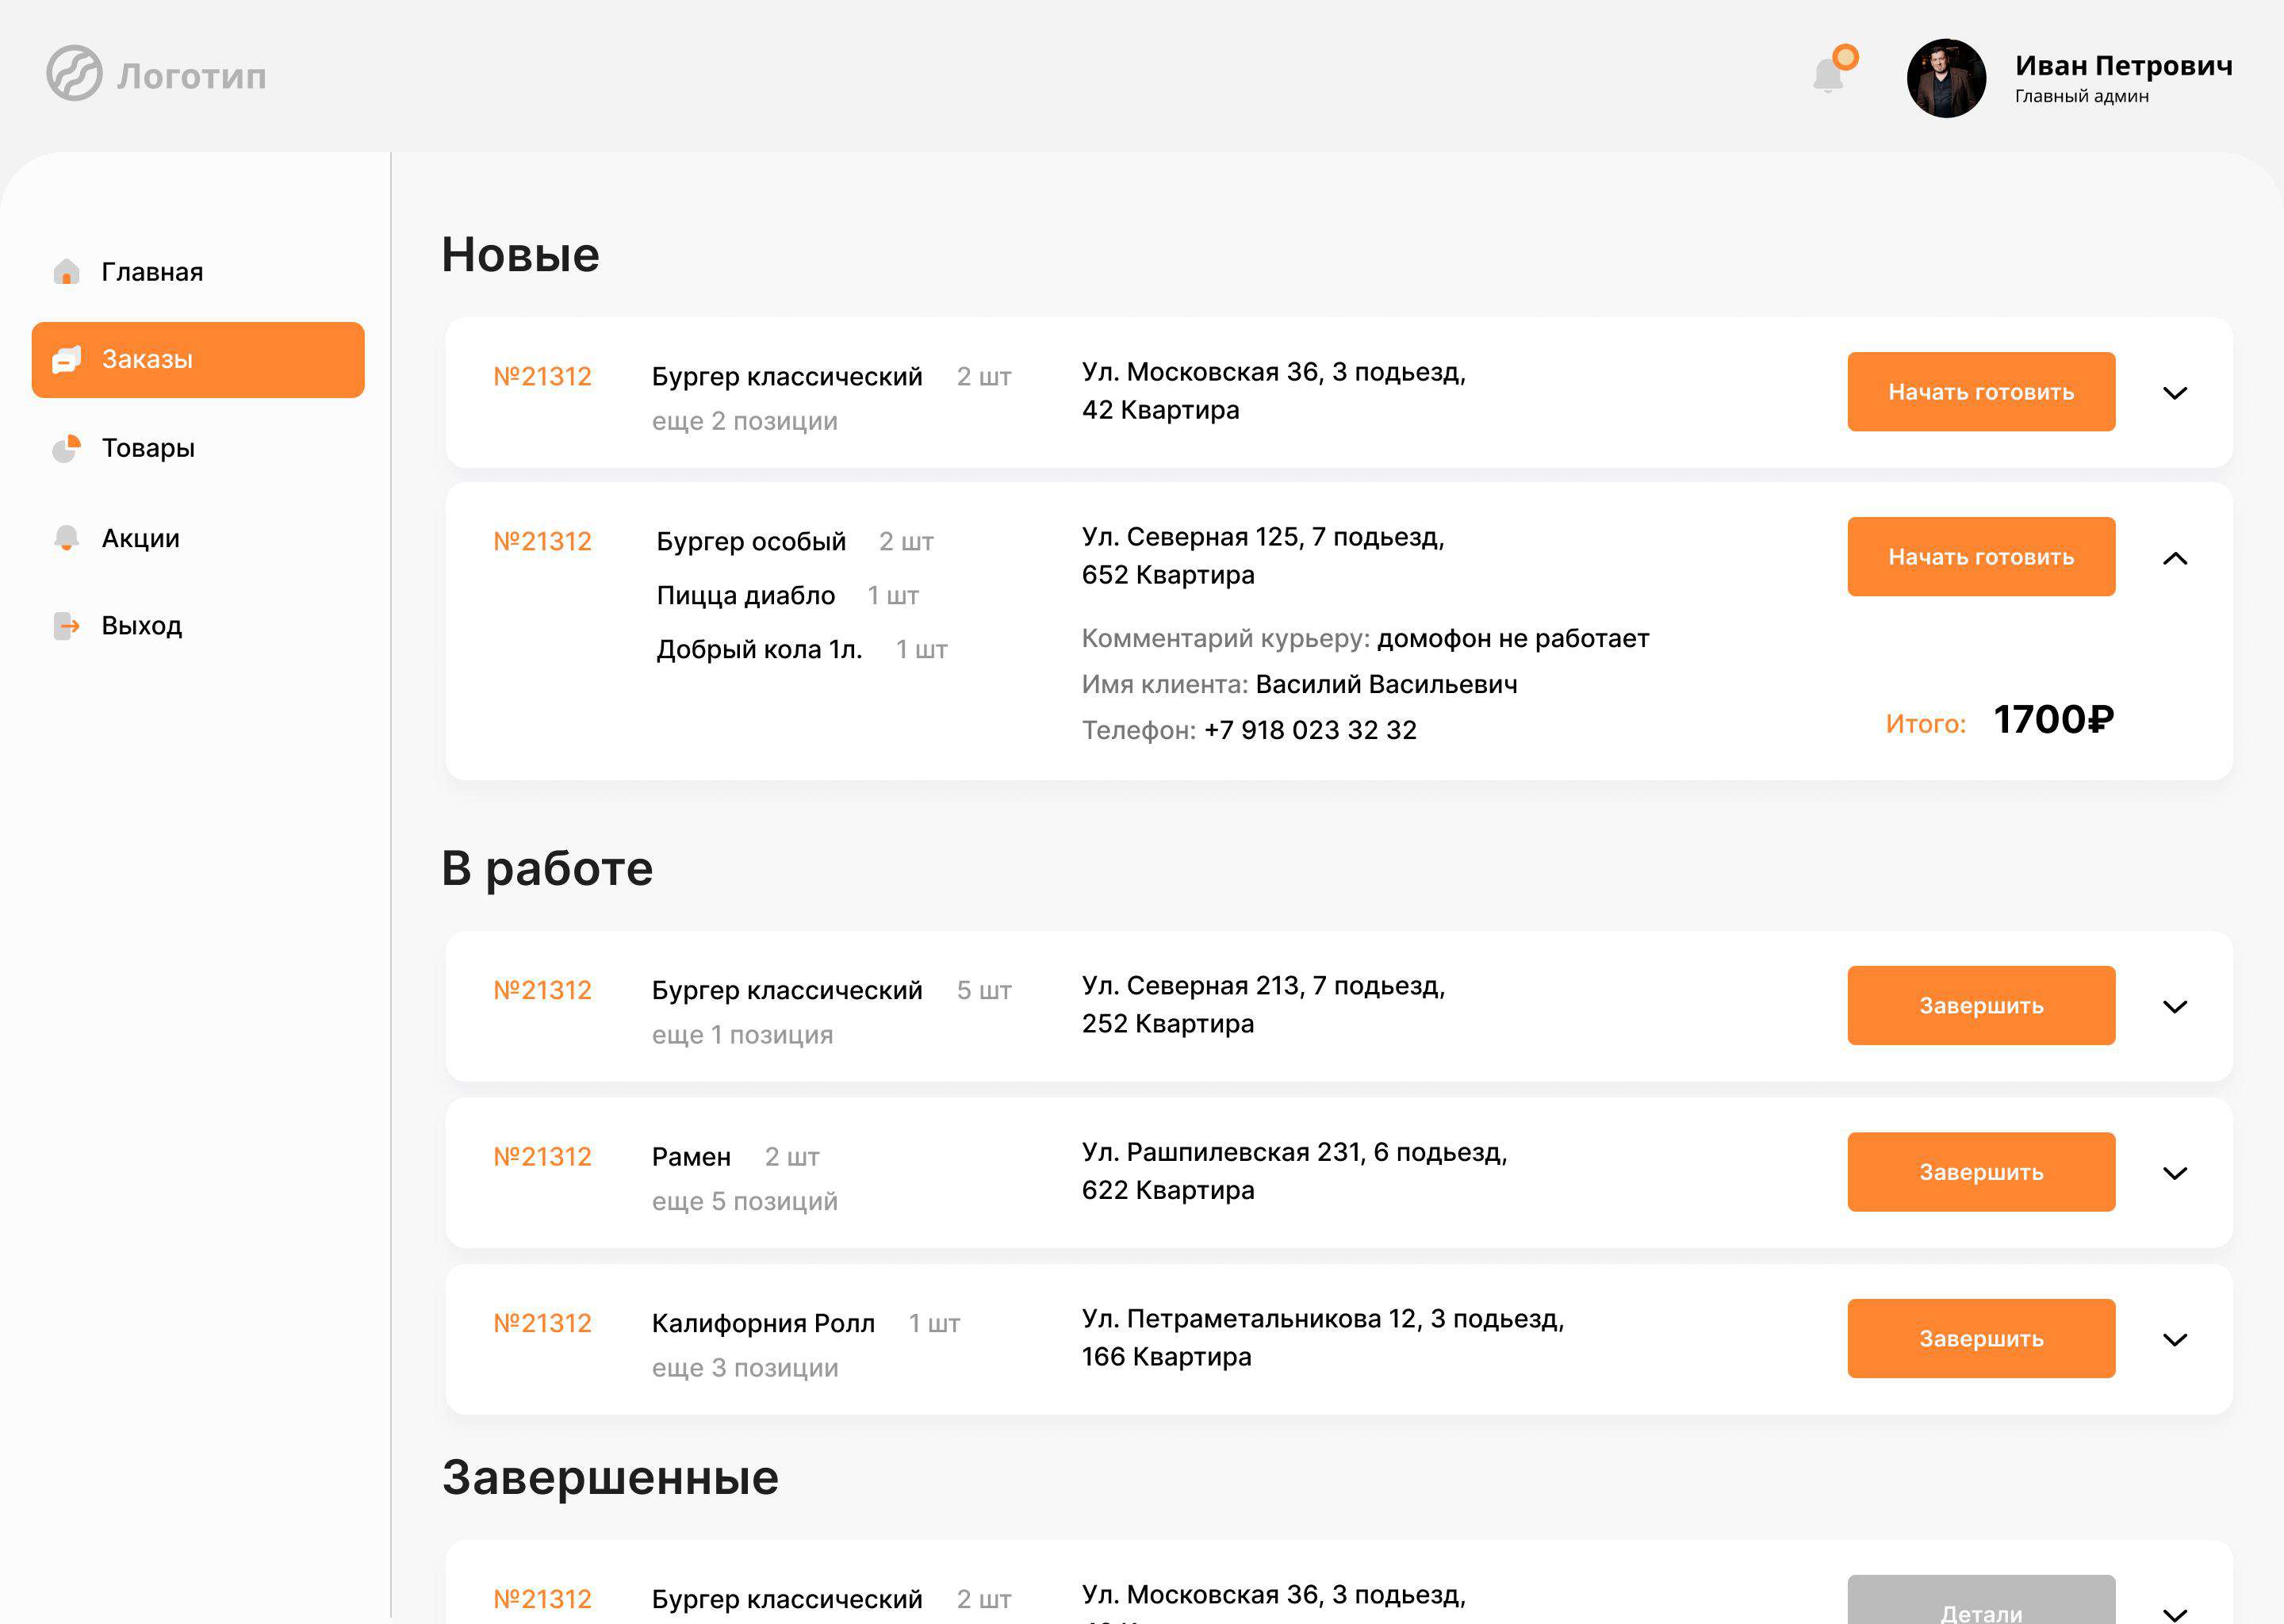This screenshot has height=1624, width=2284.
Task: Finish the Рамен order with Завершить
Action: tap(1980, 1172)
